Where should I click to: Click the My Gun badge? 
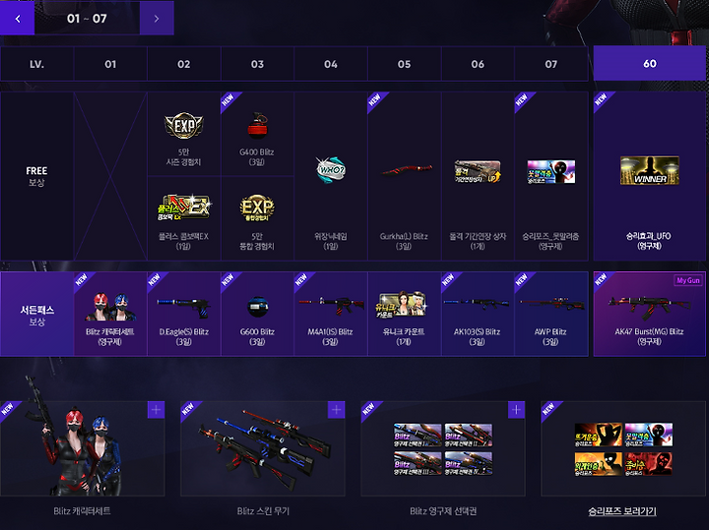687,280
